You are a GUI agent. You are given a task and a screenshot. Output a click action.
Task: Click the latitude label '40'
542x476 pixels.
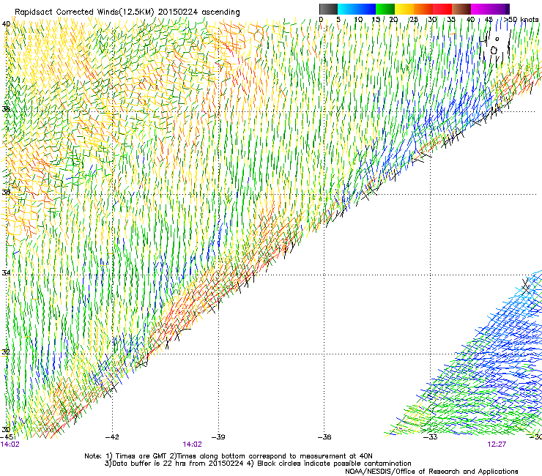(6, 24)
